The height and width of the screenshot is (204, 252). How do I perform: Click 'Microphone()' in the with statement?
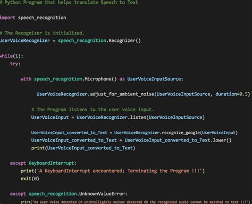pos(100,79)
